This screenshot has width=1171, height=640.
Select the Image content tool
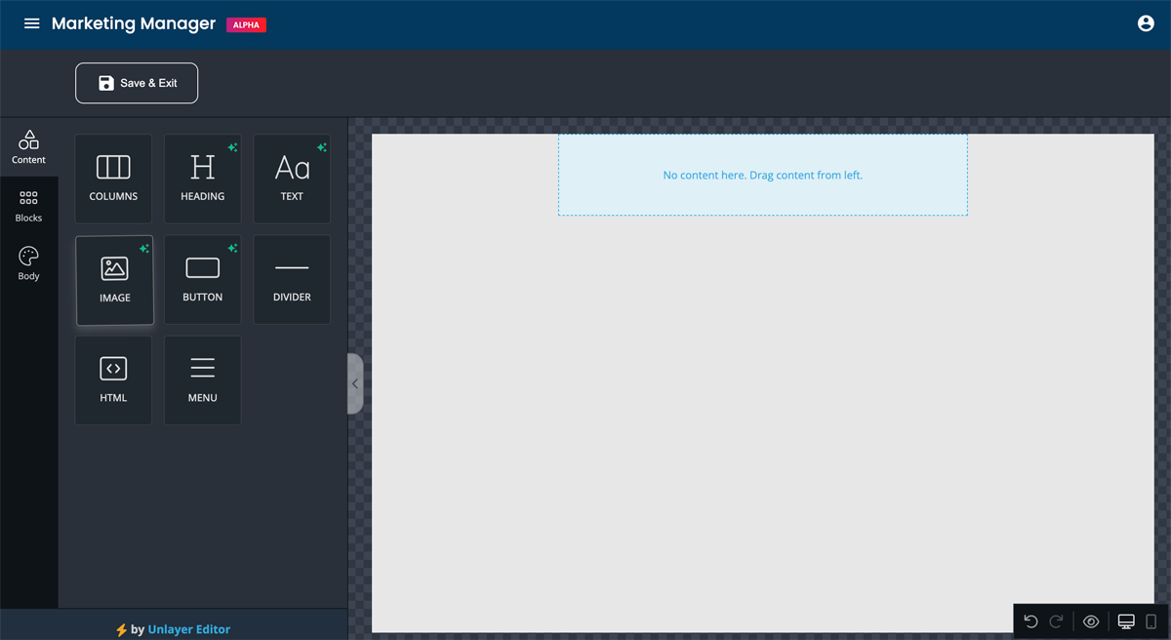(114, 280)
